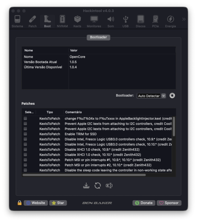The image size is (197, 222).
Task: Open the NVRAM toolbar section
Action: point(62,21)
